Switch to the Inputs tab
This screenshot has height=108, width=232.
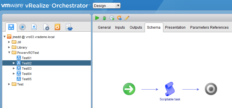[120, 28]
